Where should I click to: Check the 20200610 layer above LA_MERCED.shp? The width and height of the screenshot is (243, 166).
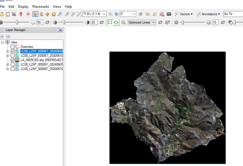click(13, 55)
